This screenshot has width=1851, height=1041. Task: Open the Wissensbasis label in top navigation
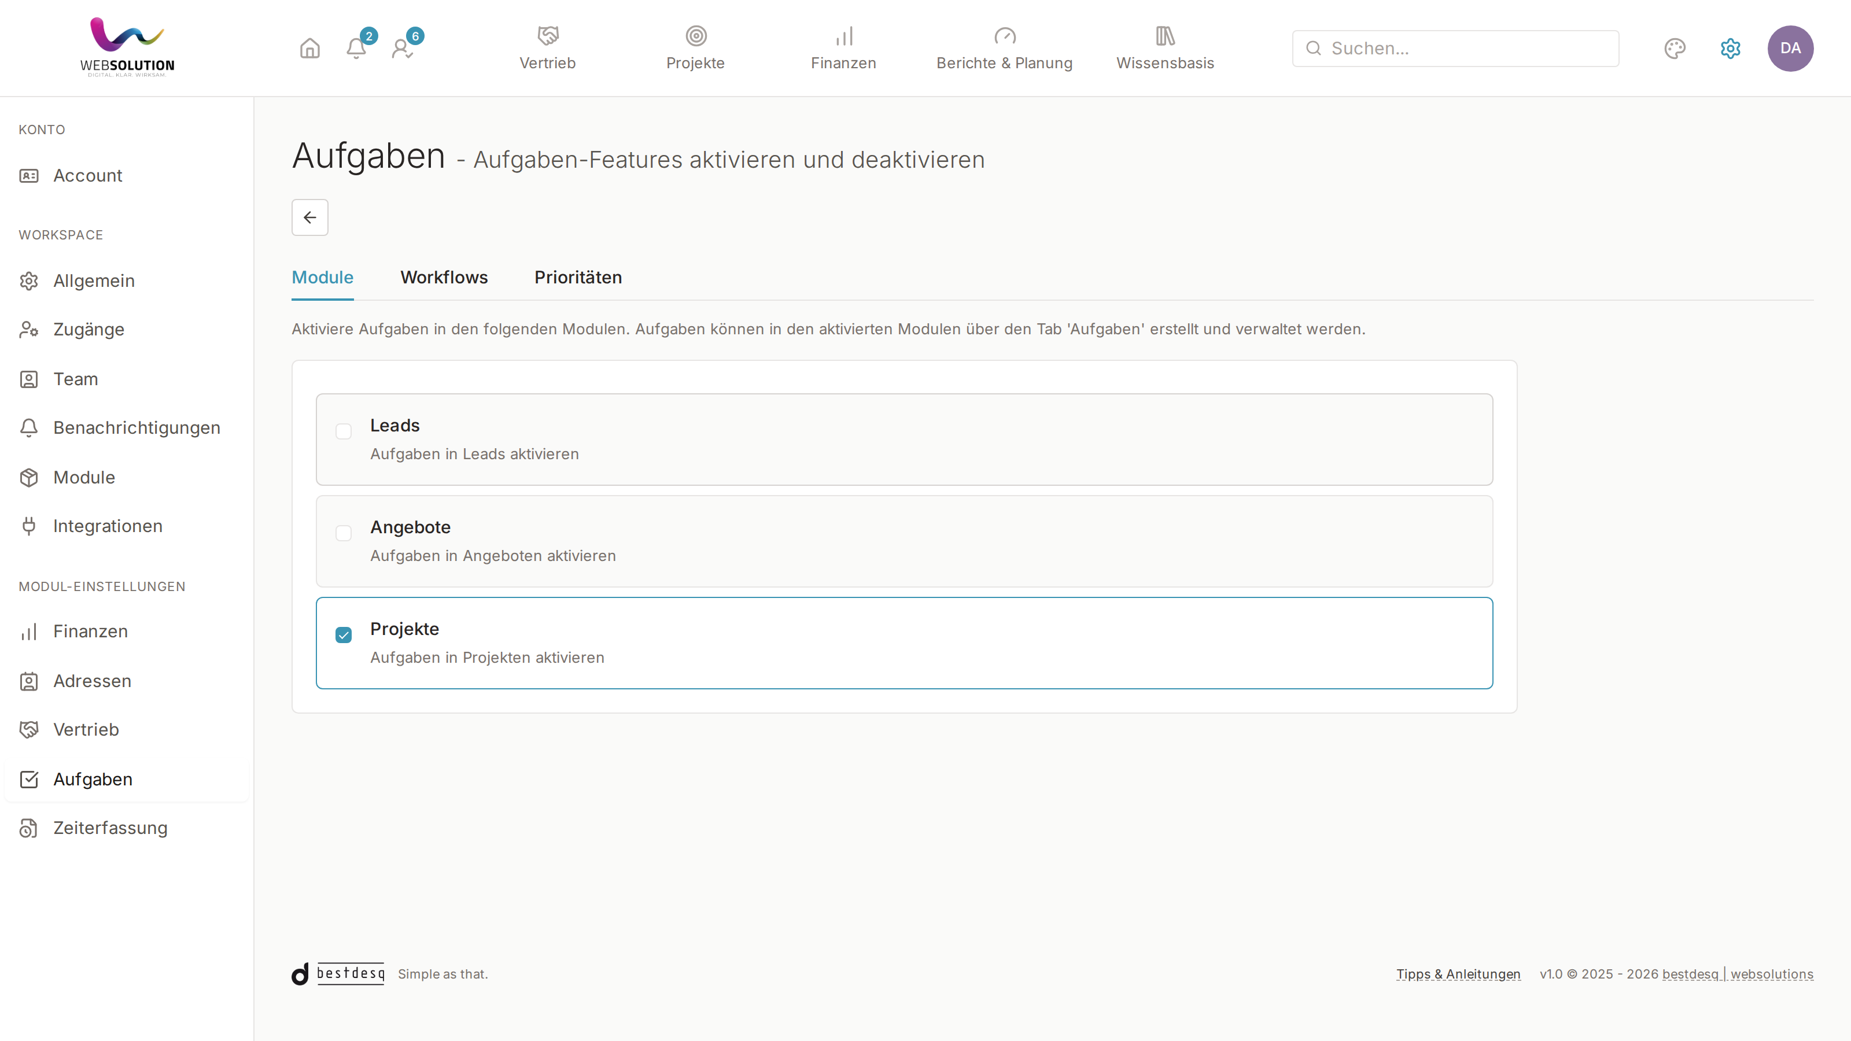point(1165,63)
